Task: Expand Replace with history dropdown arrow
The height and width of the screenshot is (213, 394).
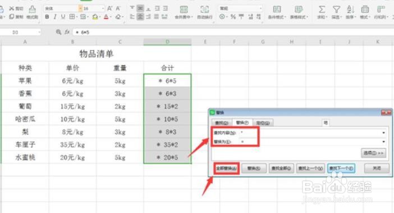Action: 383,142
